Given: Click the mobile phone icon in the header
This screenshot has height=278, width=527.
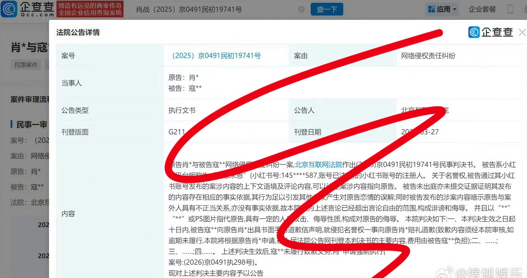Looking at the screenshot, I should (510, 9).
